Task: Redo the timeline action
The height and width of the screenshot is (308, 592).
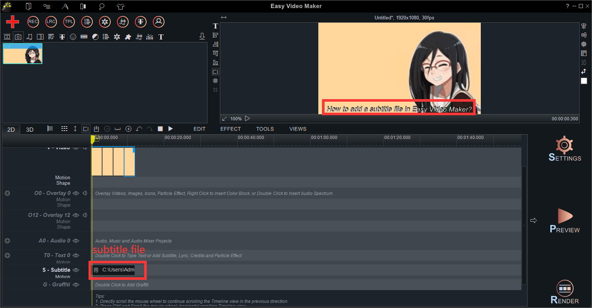Action: pyautogui.click(x=149, y=129)
